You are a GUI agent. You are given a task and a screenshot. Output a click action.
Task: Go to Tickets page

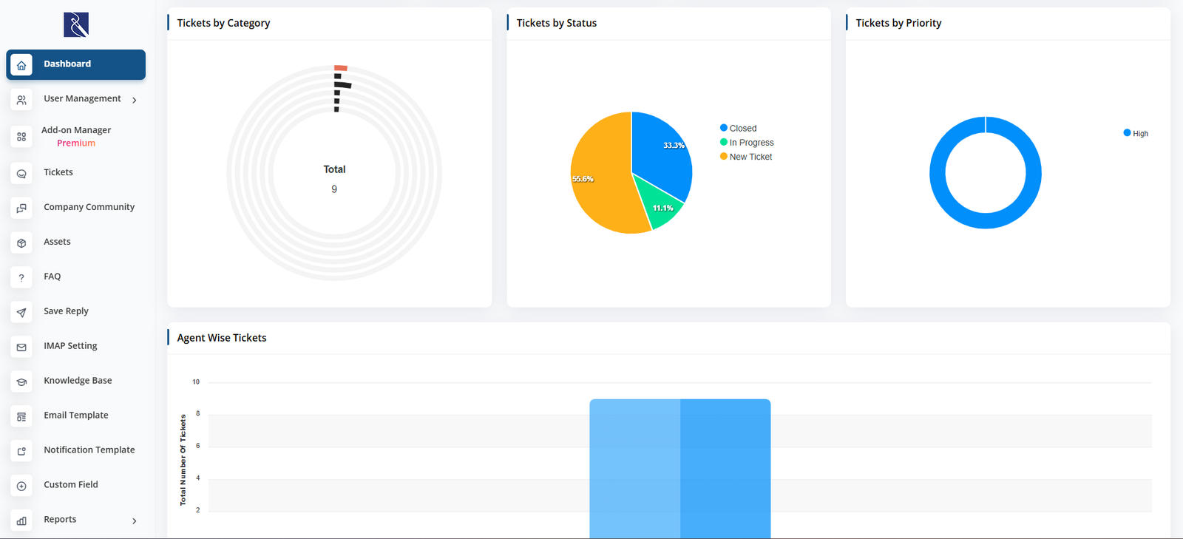58,172
